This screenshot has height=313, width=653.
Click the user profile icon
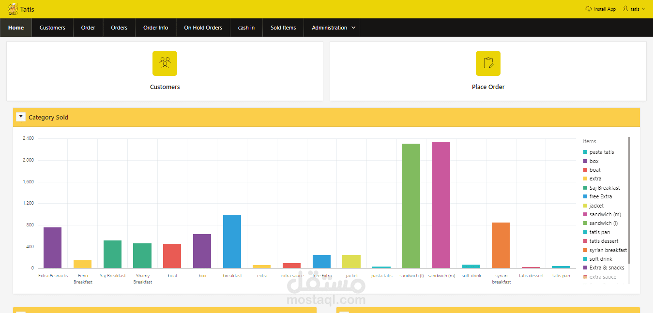(x=625, y=9)
